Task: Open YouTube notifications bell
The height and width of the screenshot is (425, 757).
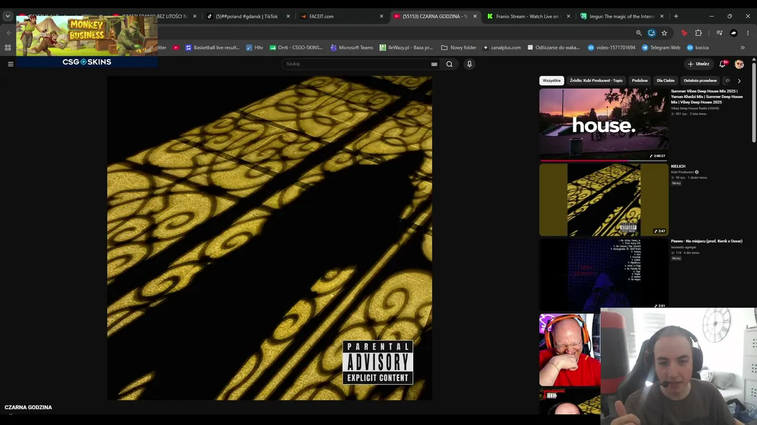Action: click(723, 64)
